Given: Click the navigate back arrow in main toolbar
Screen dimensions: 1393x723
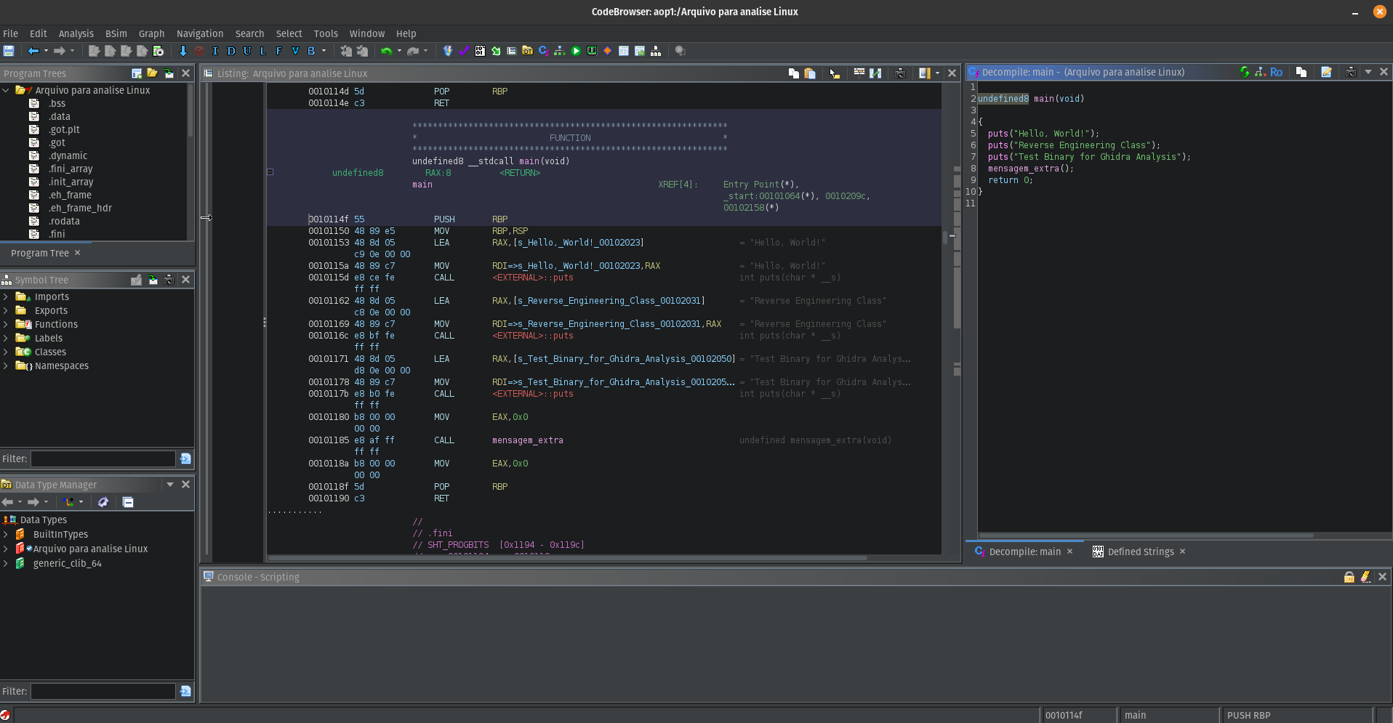Looking at the screenshot, I should [x=32, y=50].
